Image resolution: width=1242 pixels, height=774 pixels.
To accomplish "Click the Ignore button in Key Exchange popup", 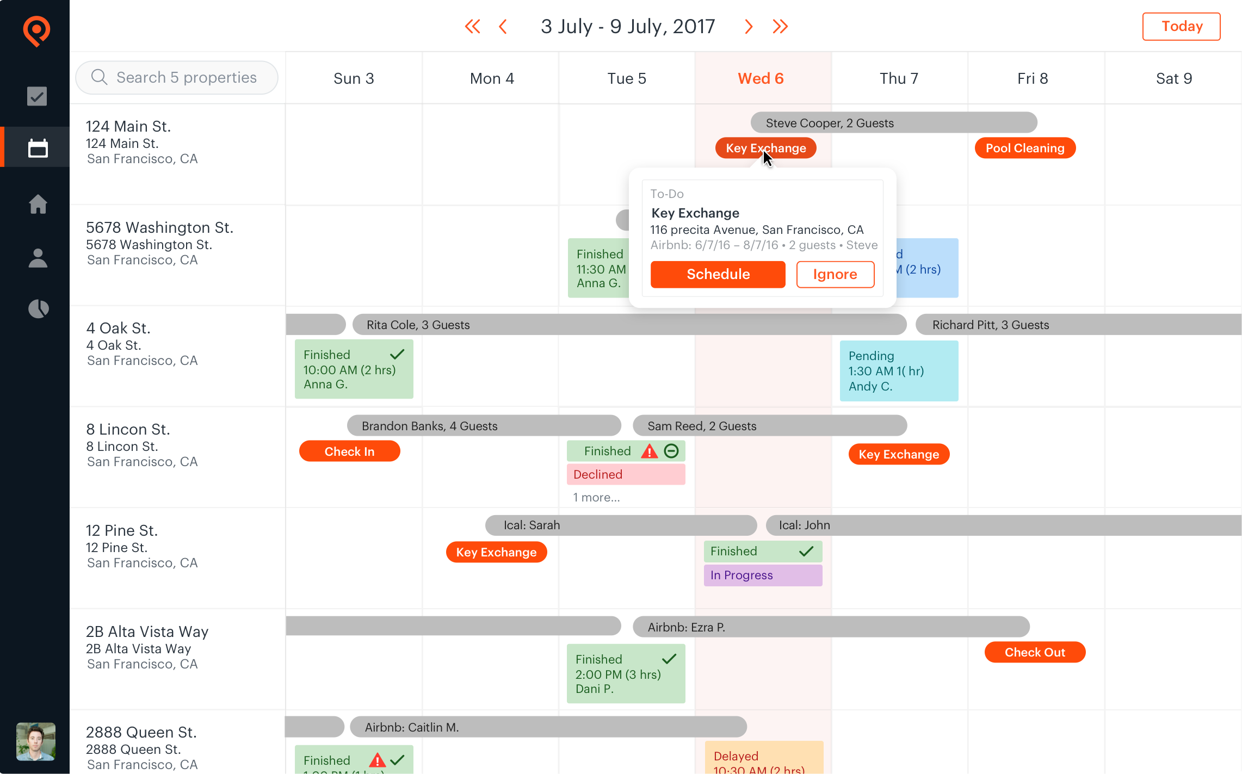I will pos(836,274).
